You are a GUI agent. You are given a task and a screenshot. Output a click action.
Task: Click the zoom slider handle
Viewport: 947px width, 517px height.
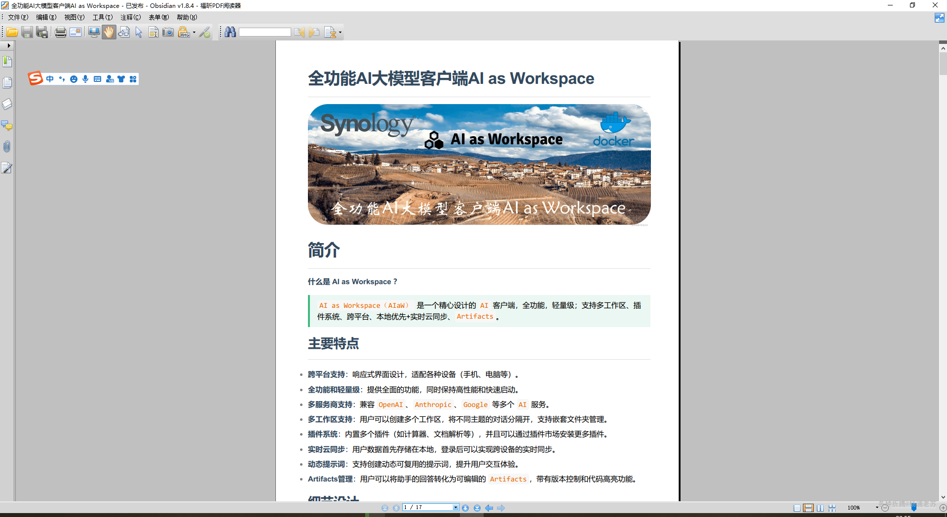(x=914, y=508)
